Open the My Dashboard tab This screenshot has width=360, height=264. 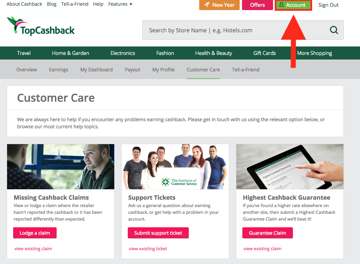(96, 70)
